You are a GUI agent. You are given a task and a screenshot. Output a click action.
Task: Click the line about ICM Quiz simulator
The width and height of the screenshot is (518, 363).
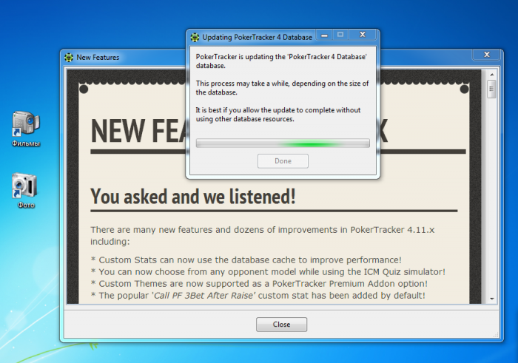(268, 272)
